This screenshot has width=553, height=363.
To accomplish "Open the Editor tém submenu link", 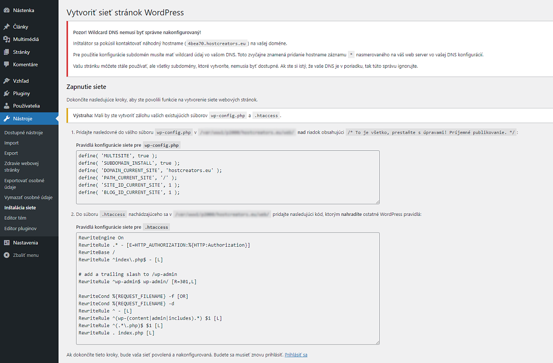I will 15,218.
